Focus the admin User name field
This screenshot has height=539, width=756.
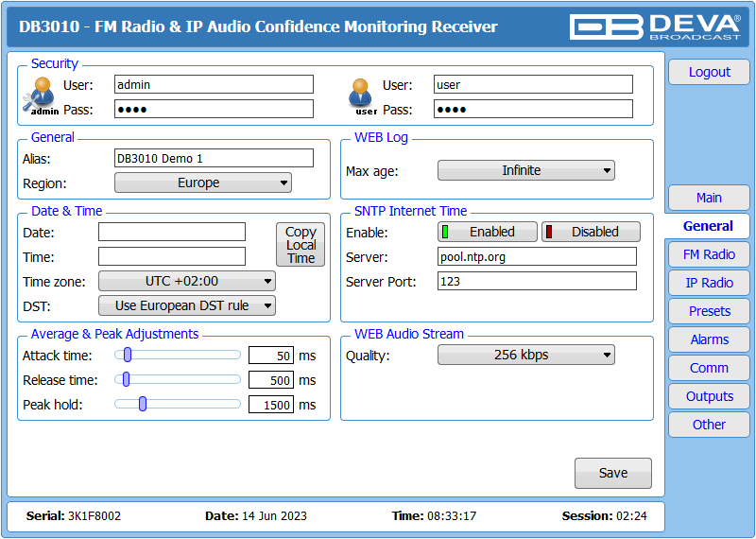pyautogui.click(x=214, y=84)
